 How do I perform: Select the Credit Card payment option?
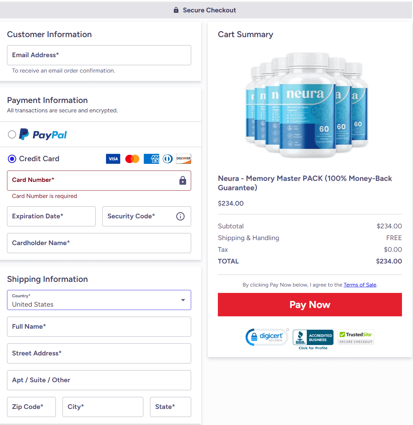tap(12, 159)
